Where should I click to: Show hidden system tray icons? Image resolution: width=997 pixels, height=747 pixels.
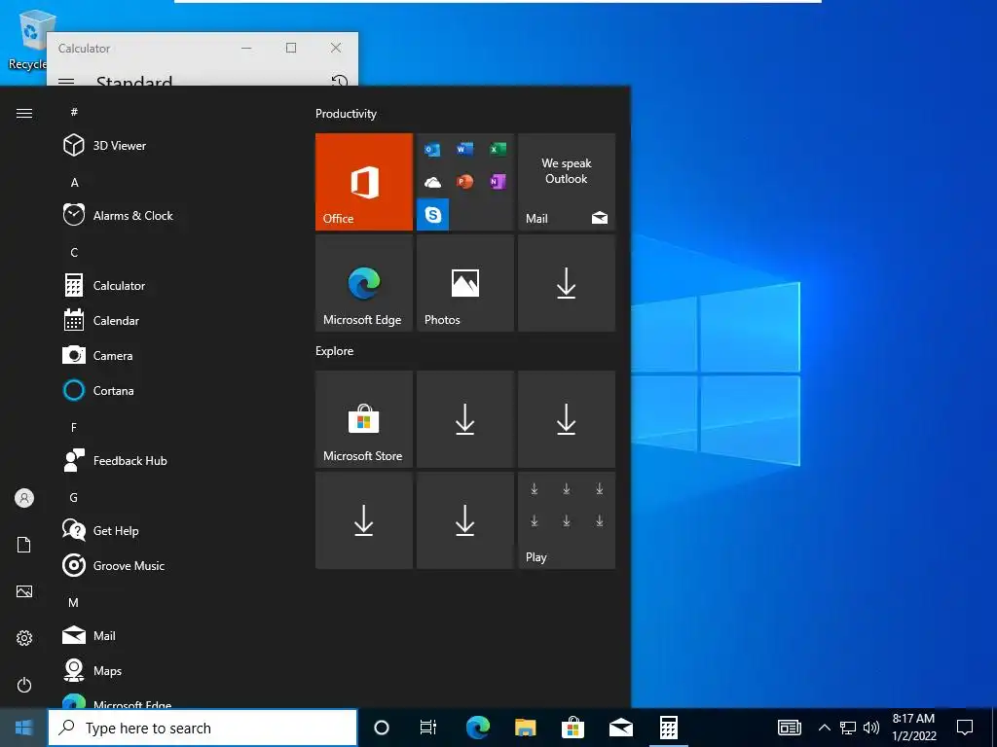pyautogui.click(x=824, y=728)
